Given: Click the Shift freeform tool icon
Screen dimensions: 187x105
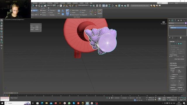Looking at the screenshot, I should click(59, 12).
